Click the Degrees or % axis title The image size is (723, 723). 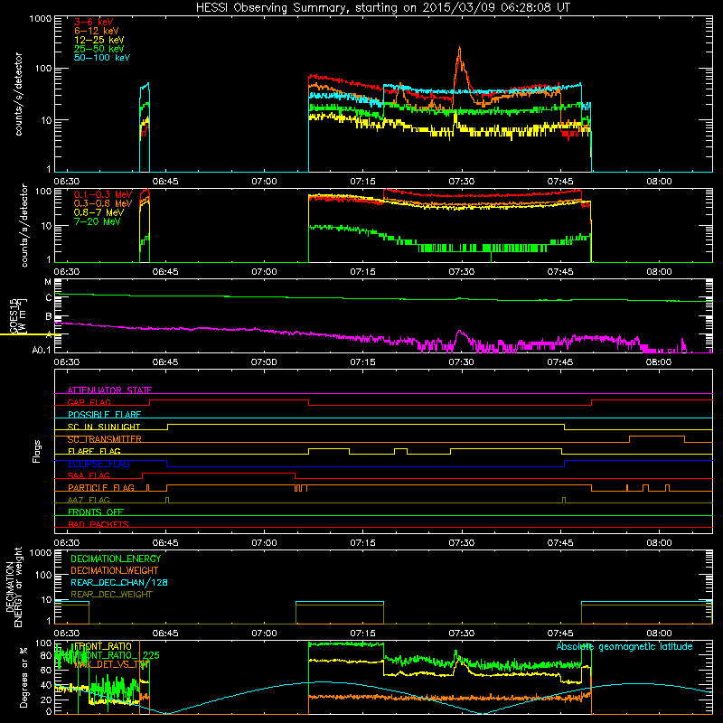click(x=23, y=677)
